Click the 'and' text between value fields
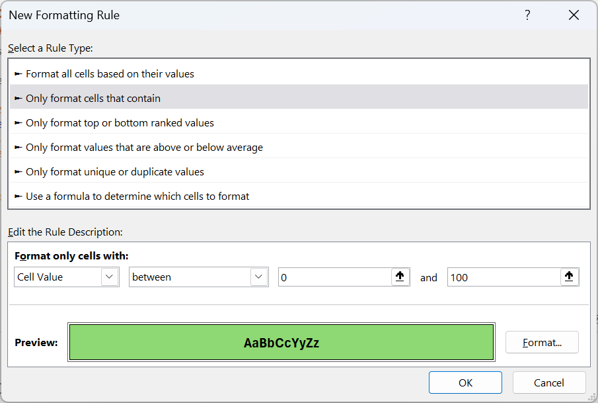This screenshot has width=598, height=403. click(429, 278)
